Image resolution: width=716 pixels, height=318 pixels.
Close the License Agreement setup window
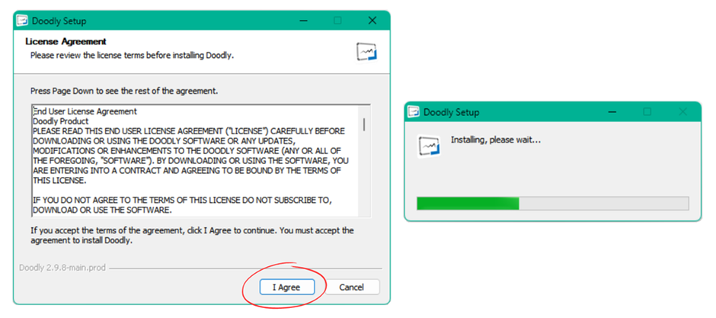coord(372,21)
